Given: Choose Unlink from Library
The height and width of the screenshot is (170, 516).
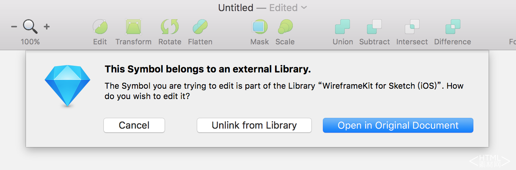Looking at the screenshot, I should pyautogui.click(x=254, y=125).
